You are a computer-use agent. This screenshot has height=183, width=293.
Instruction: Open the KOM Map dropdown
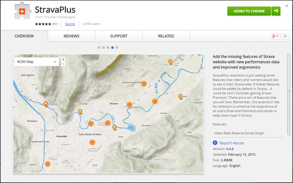[37, 62]
